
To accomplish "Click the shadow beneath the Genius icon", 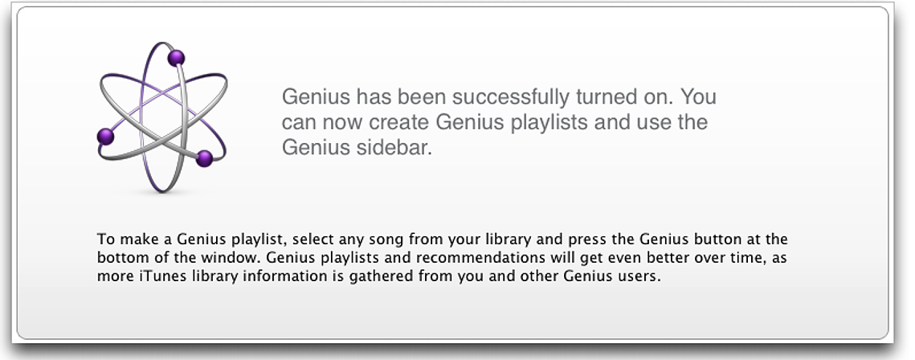I will [x=161, y=193].
